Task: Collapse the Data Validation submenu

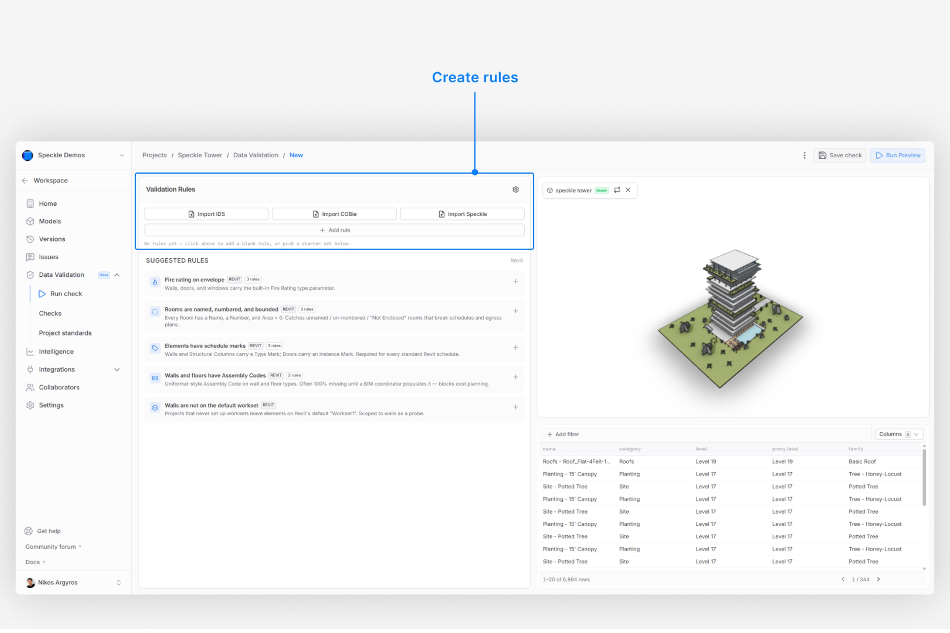Action: coord(117,275)
